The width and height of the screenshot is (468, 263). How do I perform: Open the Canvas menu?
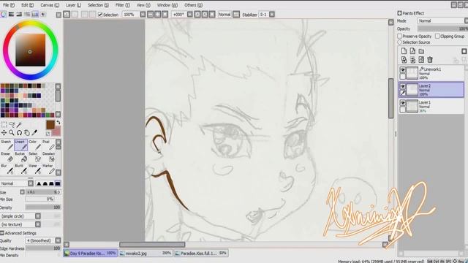pyautogui.click(x=50, y=5)
